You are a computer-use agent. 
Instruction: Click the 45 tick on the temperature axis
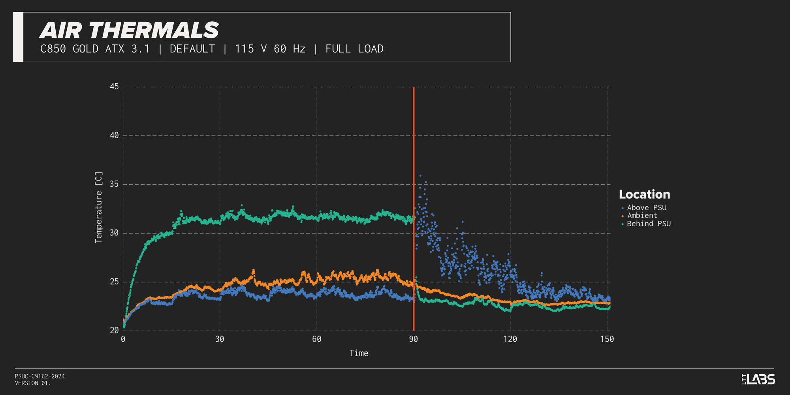pyautogui.click(x=114, y=87)
